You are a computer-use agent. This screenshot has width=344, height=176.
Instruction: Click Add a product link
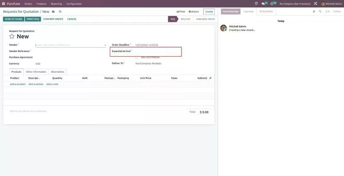point(18,84)
